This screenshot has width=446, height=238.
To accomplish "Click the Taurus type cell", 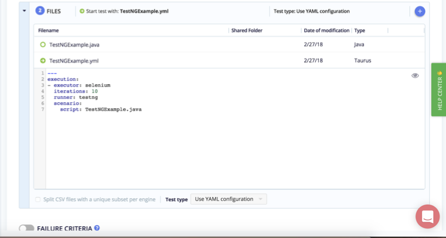I will [x=363, y=60].
